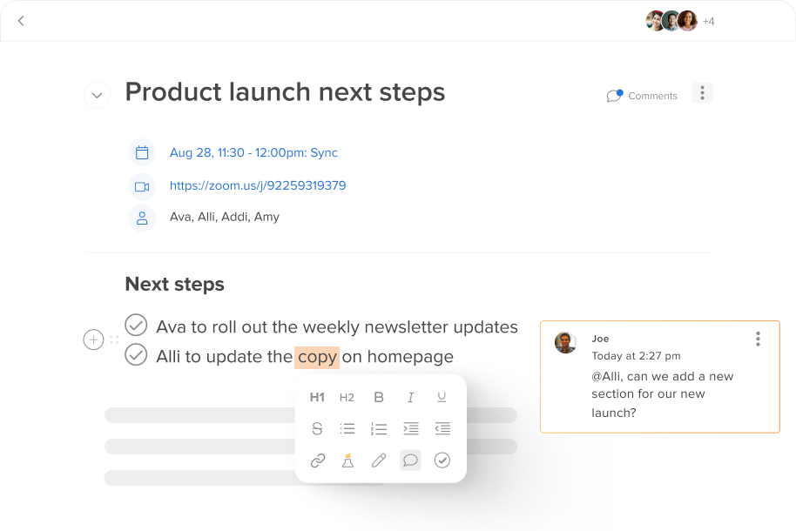
Task: Apply strikethrough to the selected text
Action: [317, 428]
